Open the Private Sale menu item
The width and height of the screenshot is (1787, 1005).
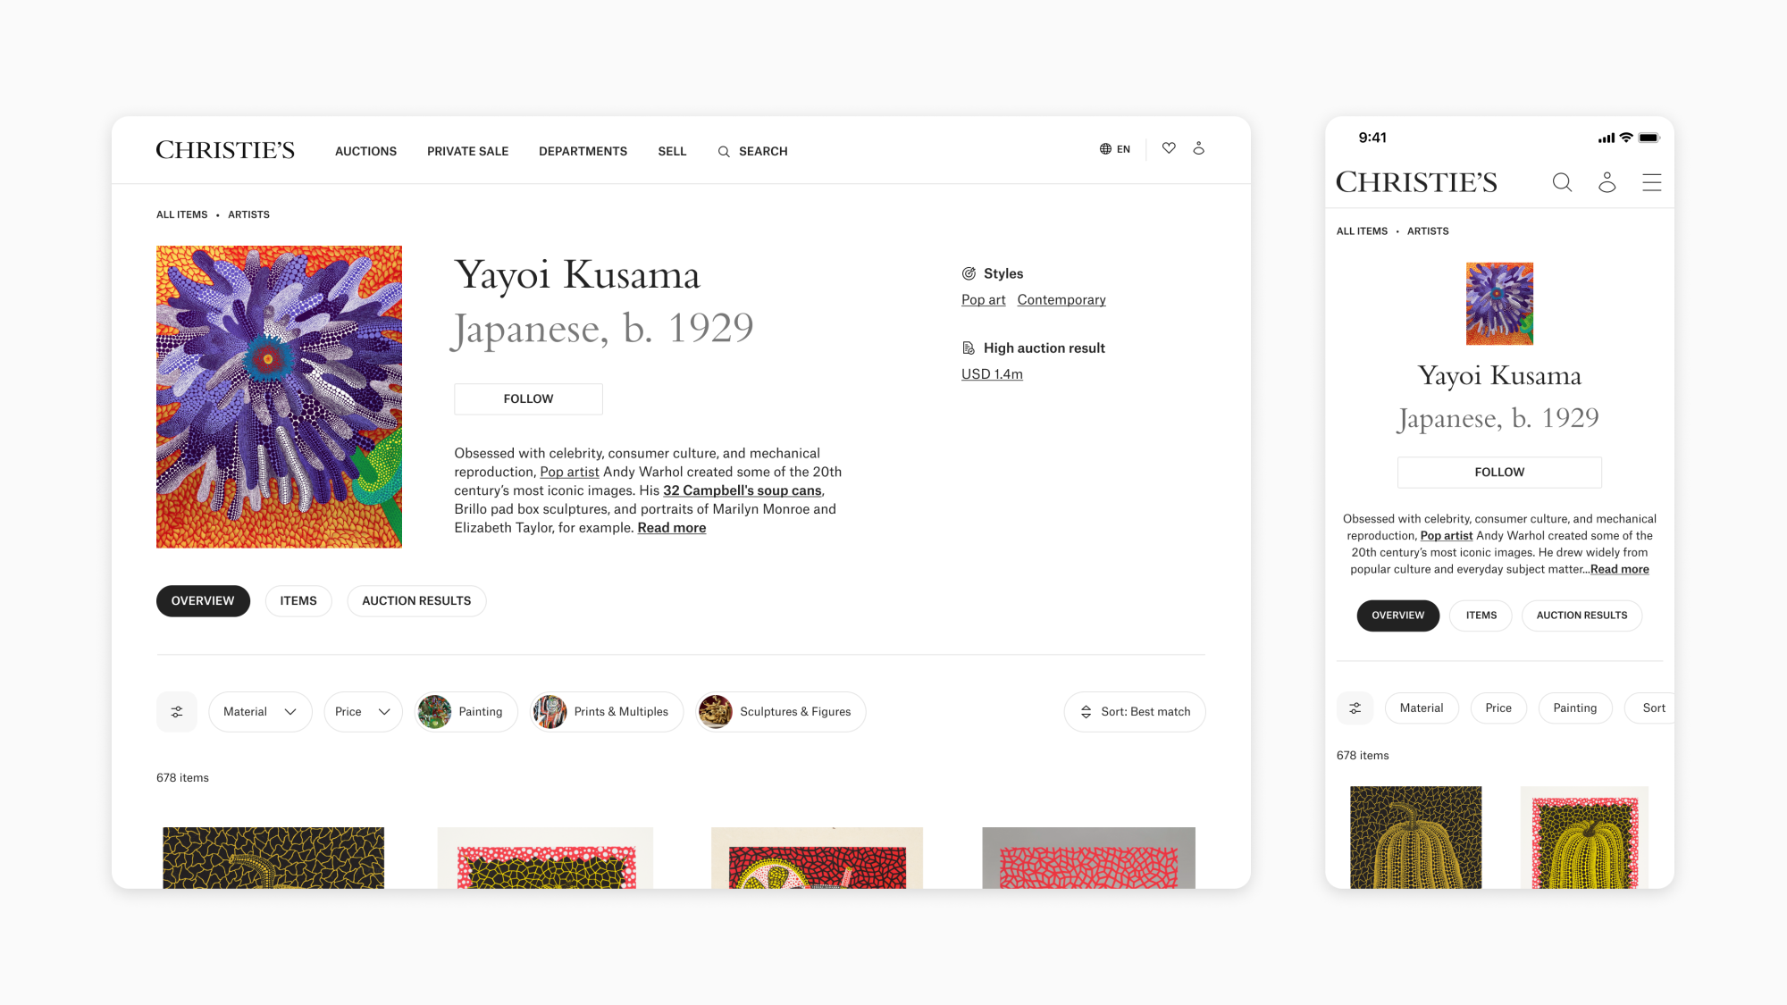[467, 152]
